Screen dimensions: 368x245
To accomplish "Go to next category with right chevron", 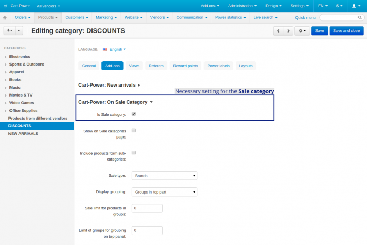I will point(288,30).
